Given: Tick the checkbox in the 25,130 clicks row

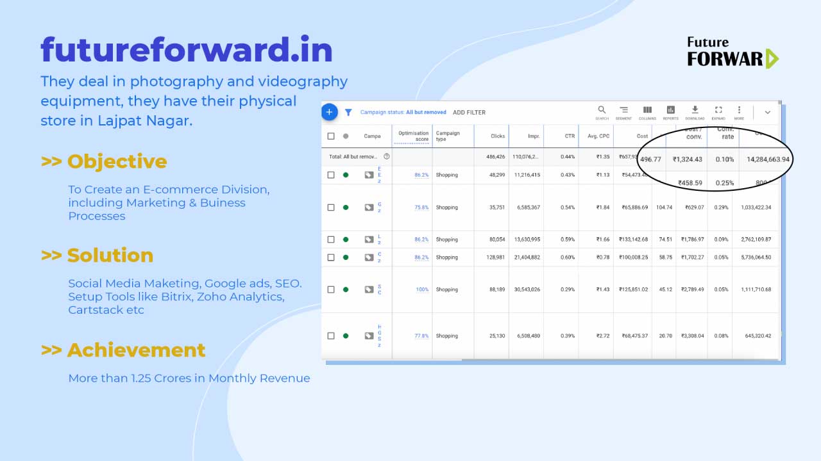Looking at the screenshot, I should tap(331, 336).
